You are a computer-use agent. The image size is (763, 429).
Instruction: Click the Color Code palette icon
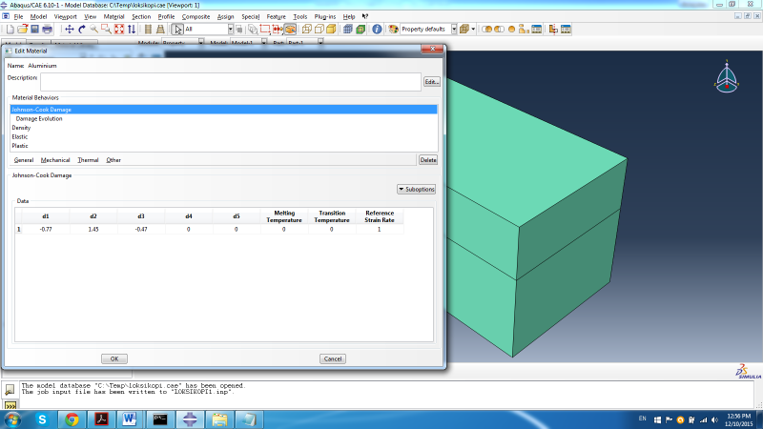393,30
